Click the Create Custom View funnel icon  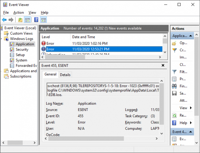click(175, 50)
